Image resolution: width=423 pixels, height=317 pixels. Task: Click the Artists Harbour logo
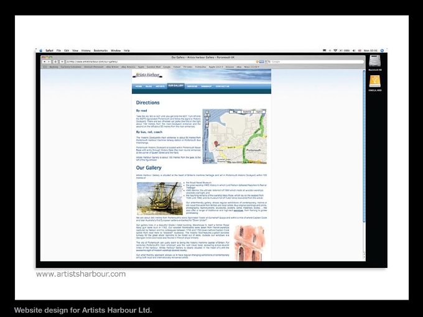coord(147,75)
